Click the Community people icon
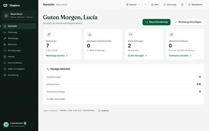 point(164,5)
